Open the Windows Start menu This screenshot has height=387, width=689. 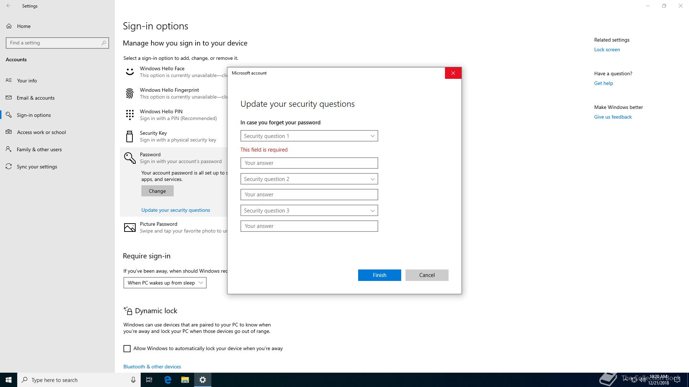point(9,380)
